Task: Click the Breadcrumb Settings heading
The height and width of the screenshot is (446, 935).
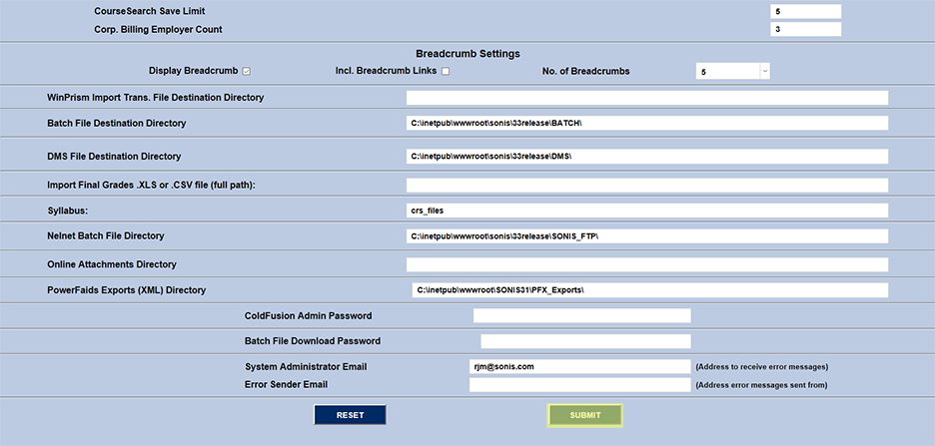Action: tap(467, 54)
